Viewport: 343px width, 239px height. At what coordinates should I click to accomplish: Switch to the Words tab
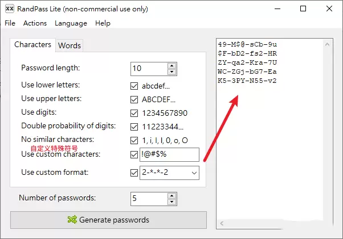70,45
